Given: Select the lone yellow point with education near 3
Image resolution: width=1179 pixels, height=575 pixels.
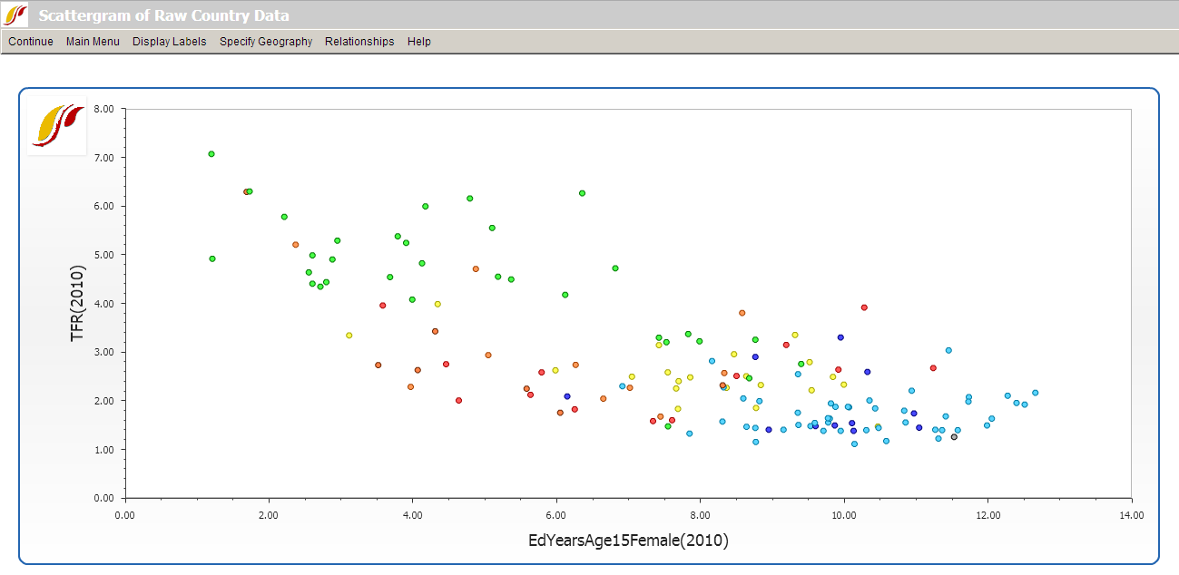Looking at the screenshot, I should coord(349,336).
